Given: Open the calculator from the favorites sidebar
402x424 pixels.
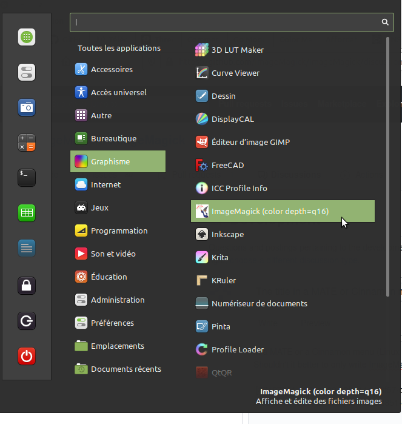Looking at the screenshot, I should pos(27,143).
